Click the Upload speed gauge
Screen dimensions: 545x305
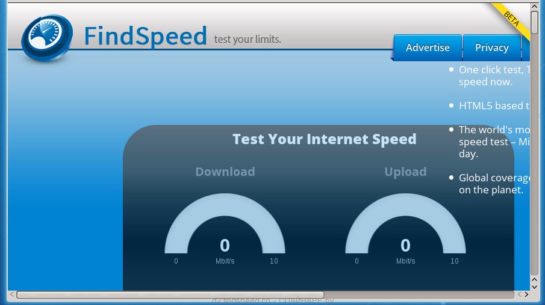405,228
